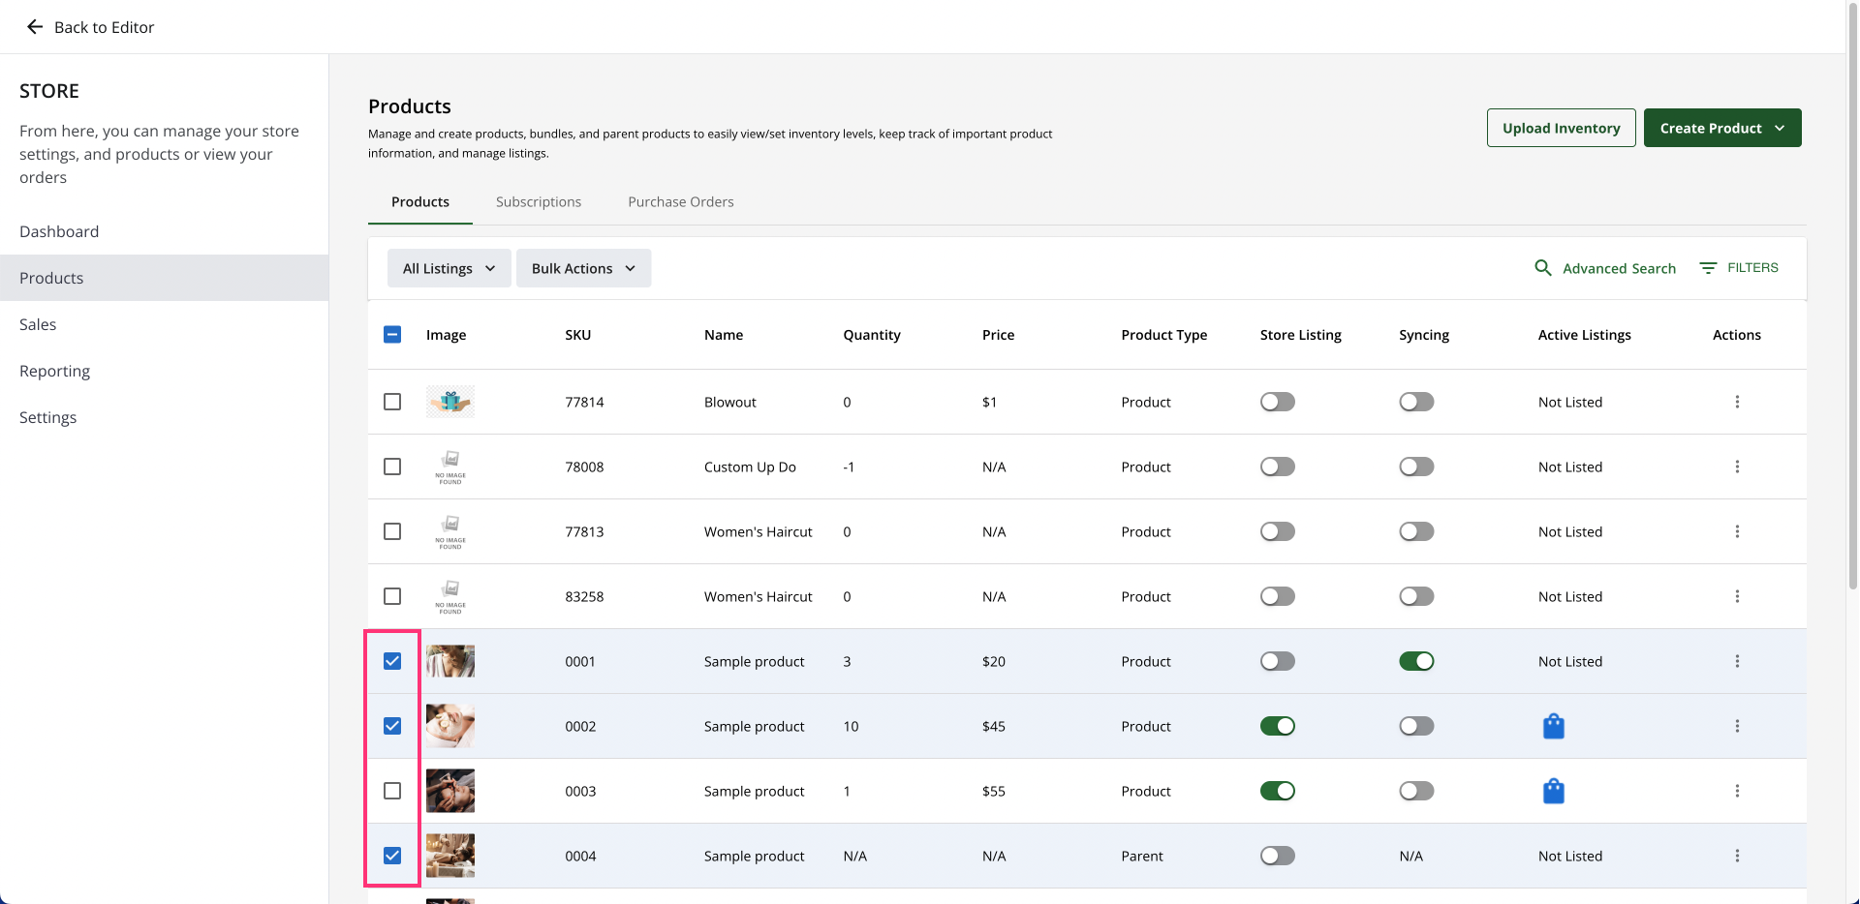Open the FILTERS icon
This screenshot has height=904, width=1860.
coord(1708,268)
